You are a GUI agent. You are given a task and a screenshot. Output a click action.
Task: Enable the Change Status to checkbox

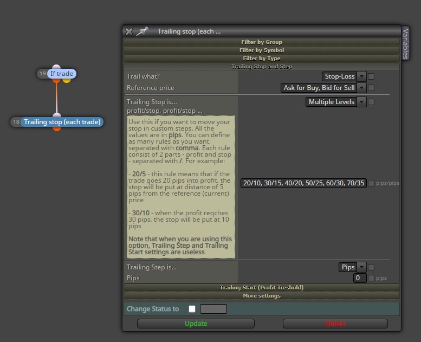[x=192, y=309]
